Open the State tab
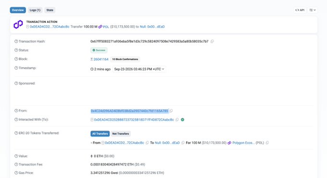 point(50,10)
